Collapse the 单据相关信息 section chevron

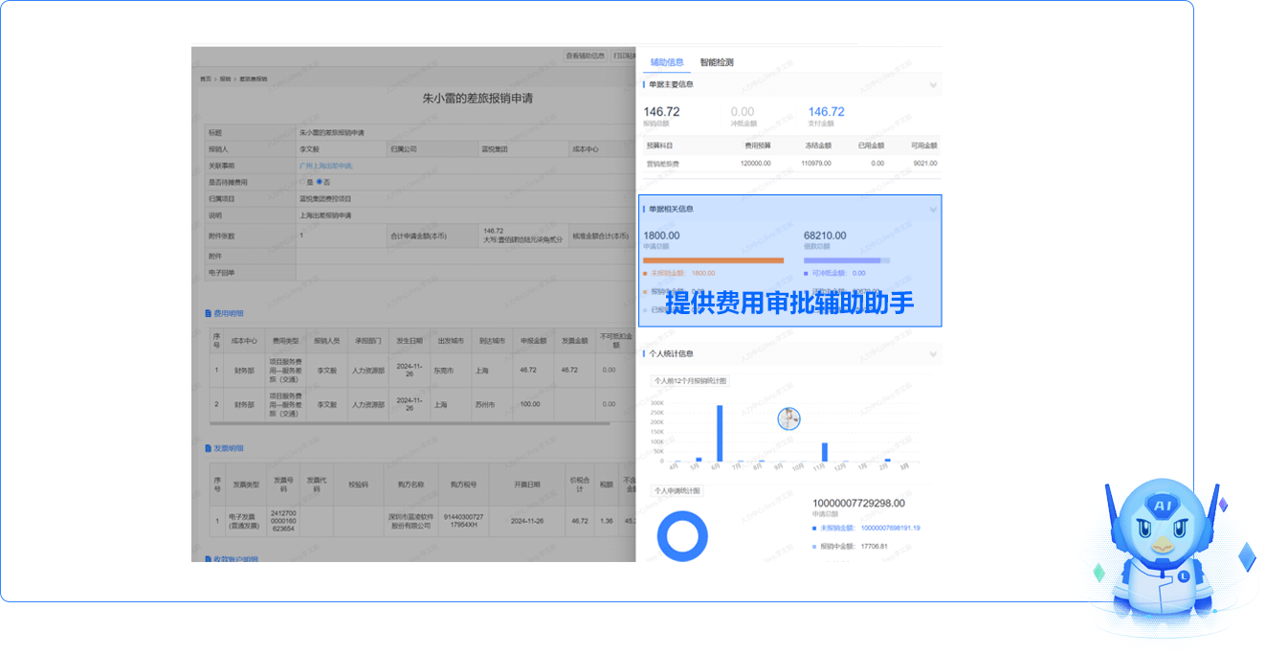pos(933,209)
